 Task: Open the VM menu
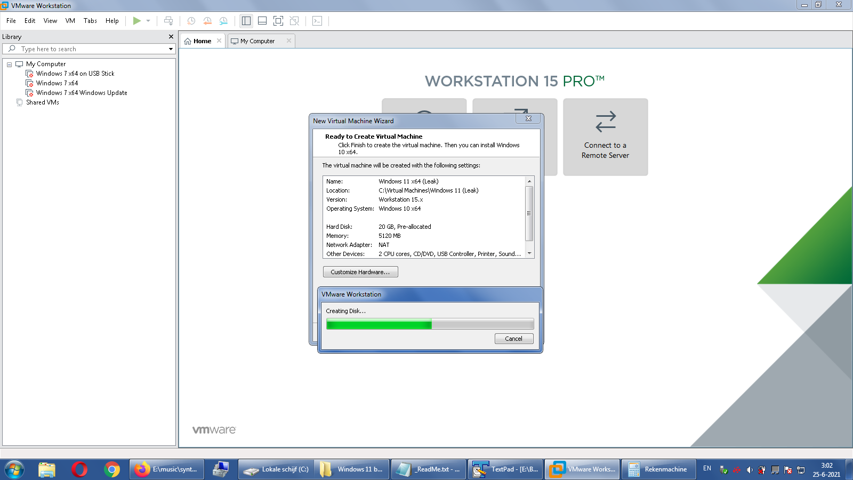pos(70,21)
